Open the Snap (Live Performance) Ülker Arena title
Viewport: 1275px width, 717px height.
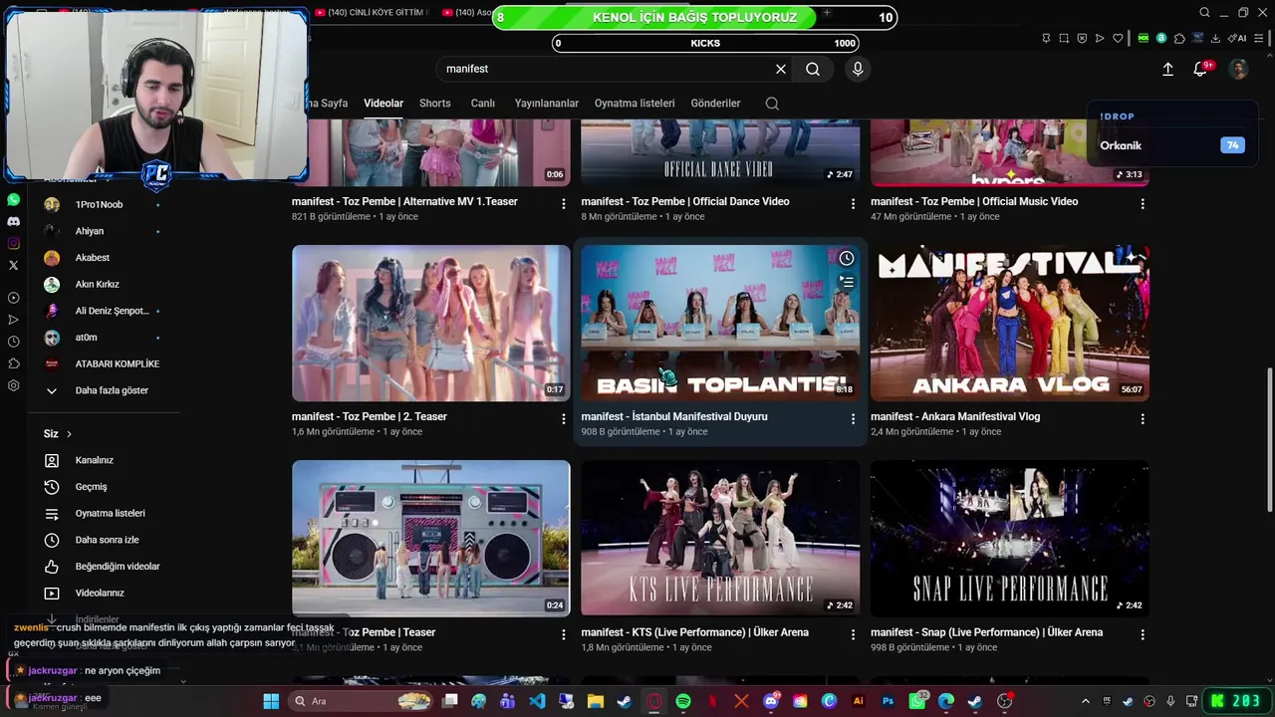[x=986, y=632]
